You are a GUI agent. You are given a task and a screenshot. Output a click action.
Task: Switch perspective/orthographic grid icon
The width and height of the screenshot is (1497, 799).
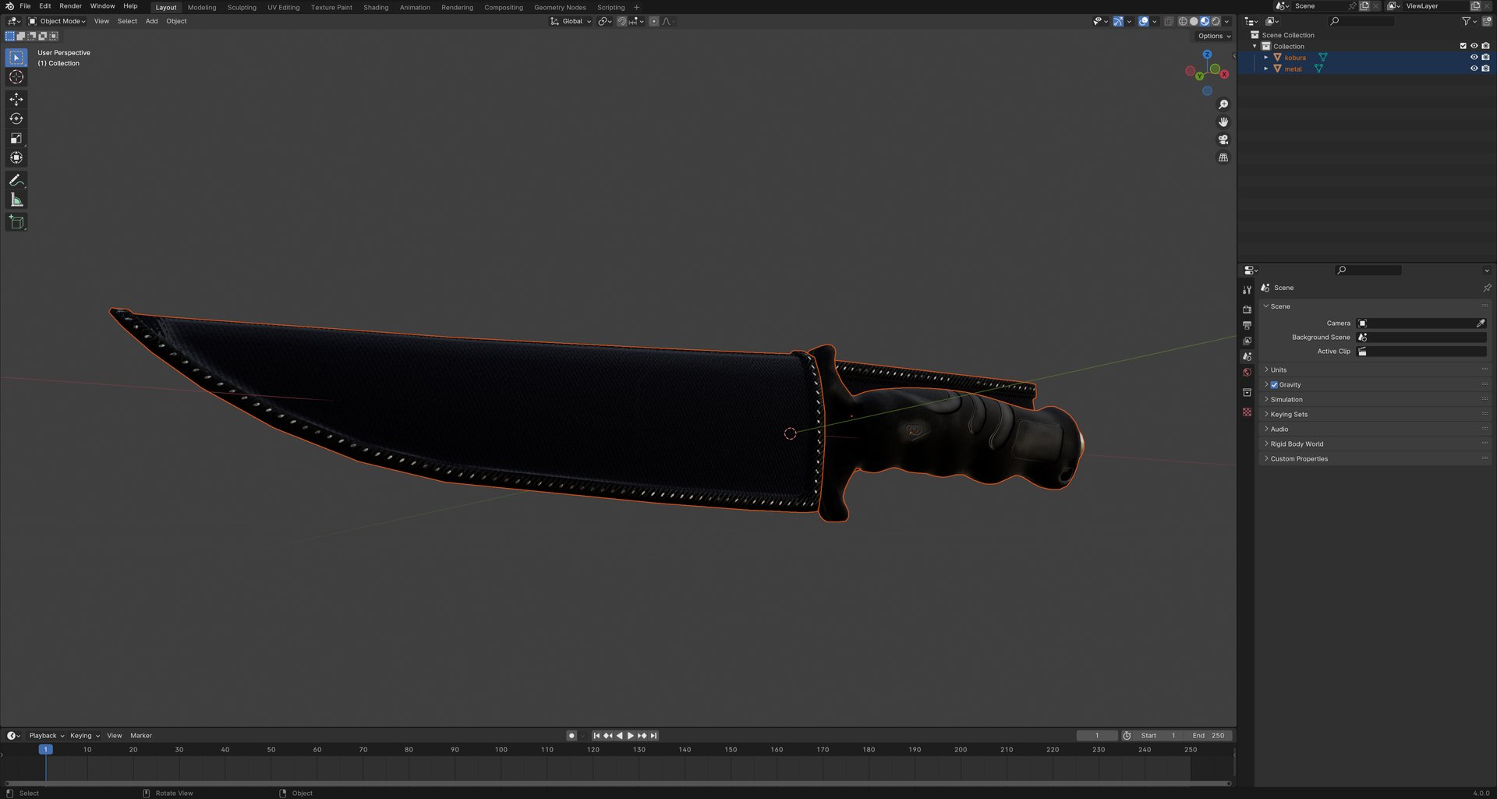pyautogui.click(x=1223, y=157)
